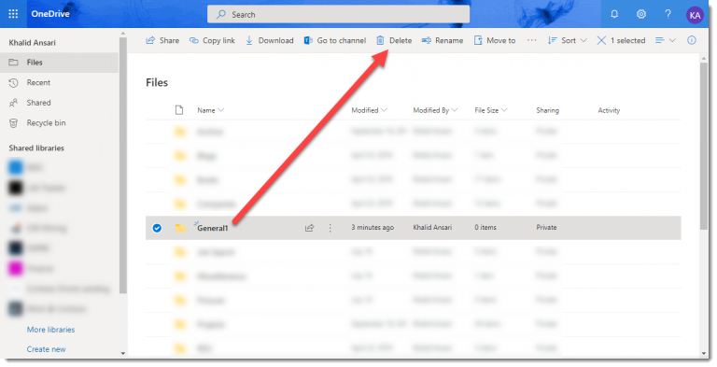Sort by Name column header
This screenshot has height=367, width=717.
pyautogui.click(x=210, y=110)
